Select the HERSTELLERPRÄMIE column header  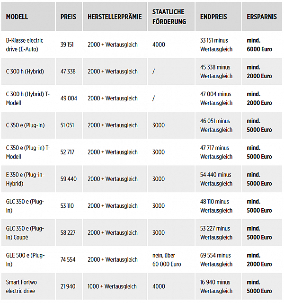click(x=115, y=17)
